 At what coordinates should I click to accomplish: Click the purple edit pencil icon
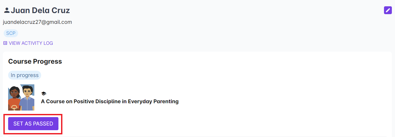click(388, 10)
